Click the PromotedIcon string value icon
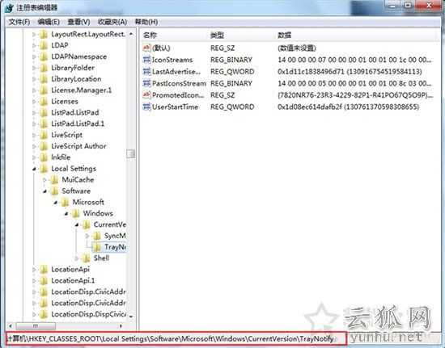 (146, 94)
